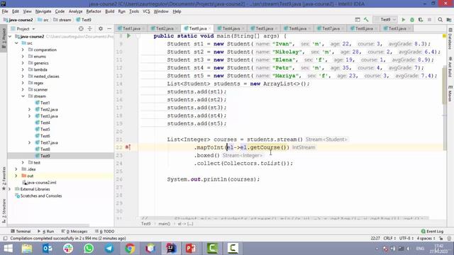Screen dimensions: 454x255
Task: Select java-course2.iml file
Action: point(42,183)
